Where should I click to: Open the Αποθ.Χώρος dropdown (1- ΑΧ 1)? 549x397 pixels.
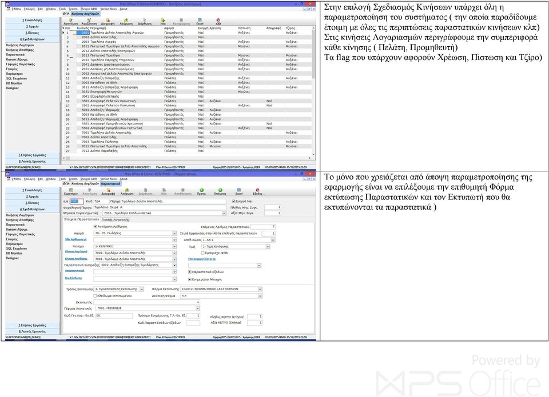click(x=273, y=240)
